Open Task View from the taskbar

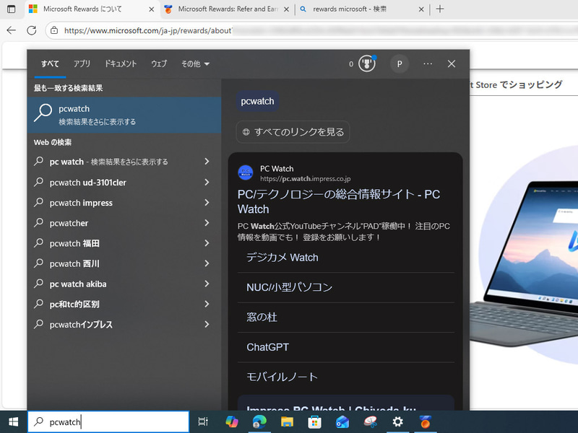click(x=203, y=421)
